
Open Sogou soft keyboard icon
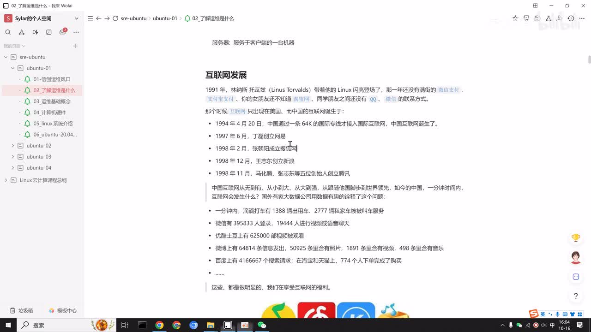tap(565, 314)
